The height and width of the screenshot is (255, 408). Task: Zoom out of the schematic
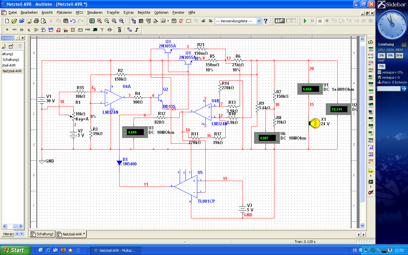tap(106, 21)
